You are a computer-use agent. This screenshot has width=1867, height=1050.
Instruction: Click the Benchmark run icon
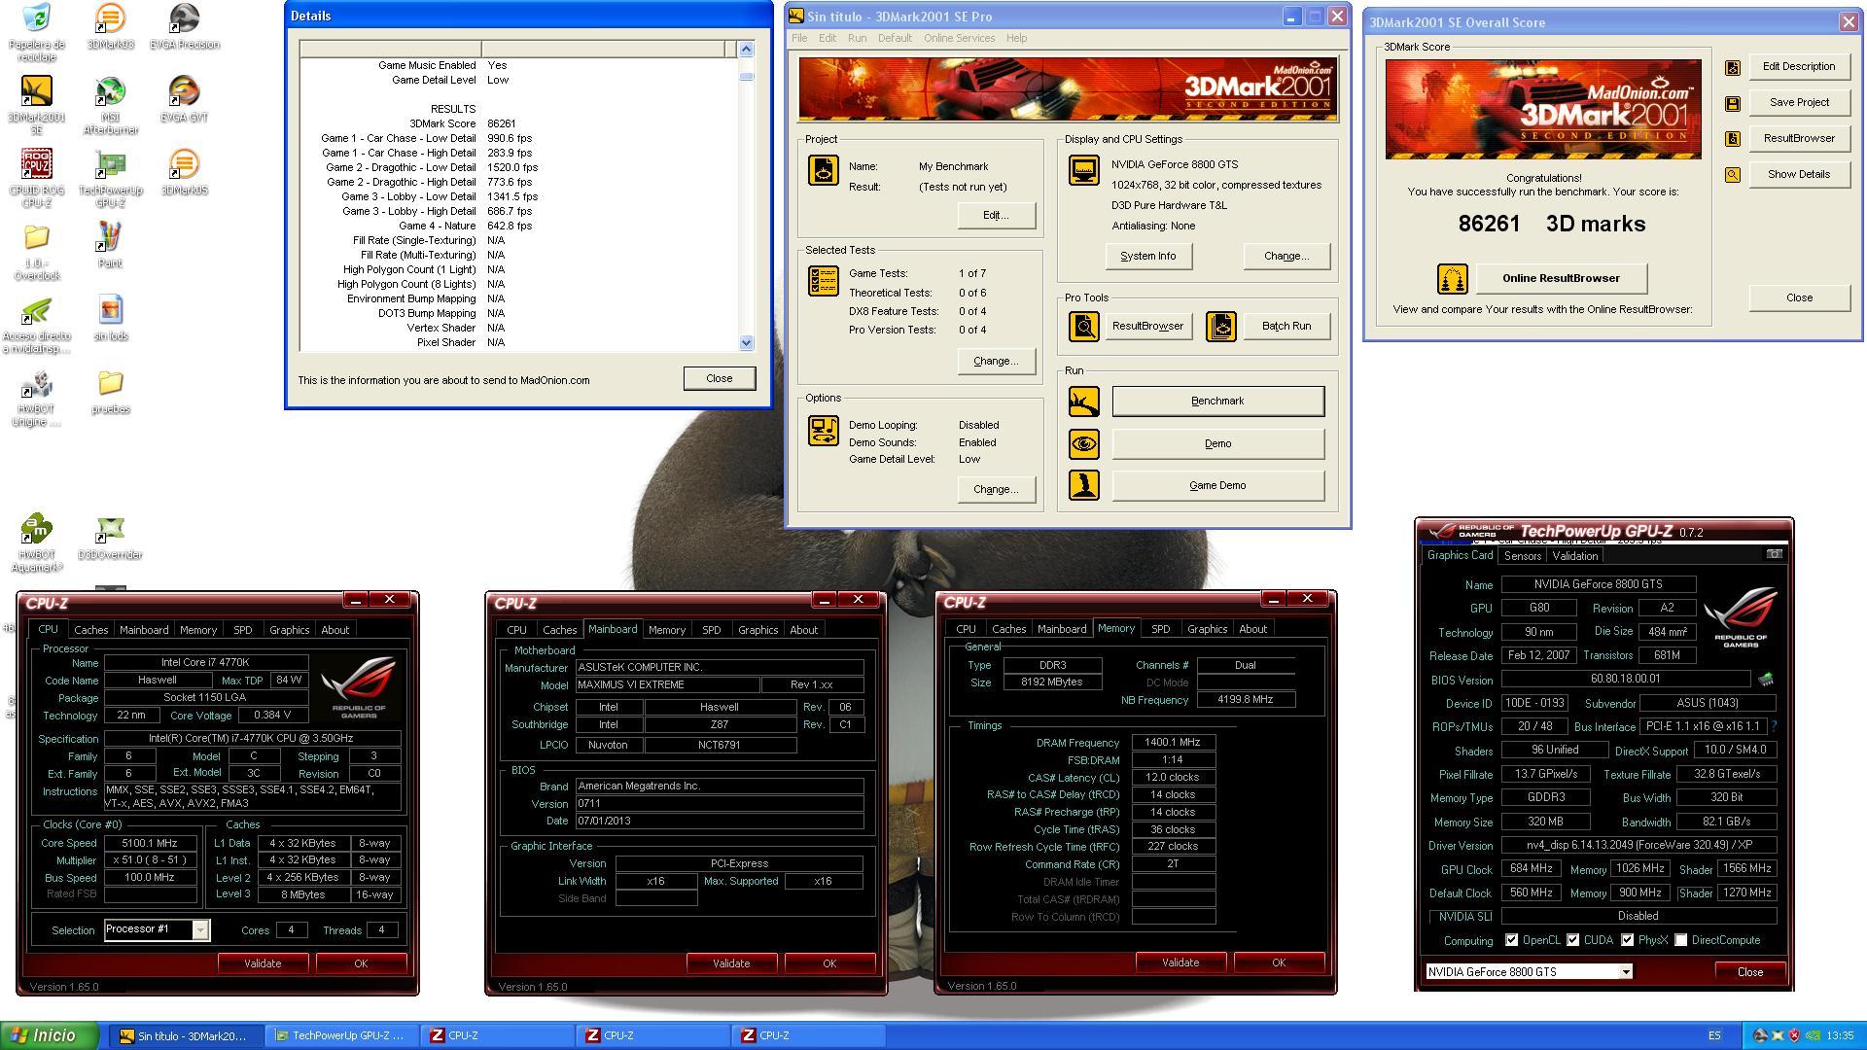pyautogui.click(x=1083, y=402)
